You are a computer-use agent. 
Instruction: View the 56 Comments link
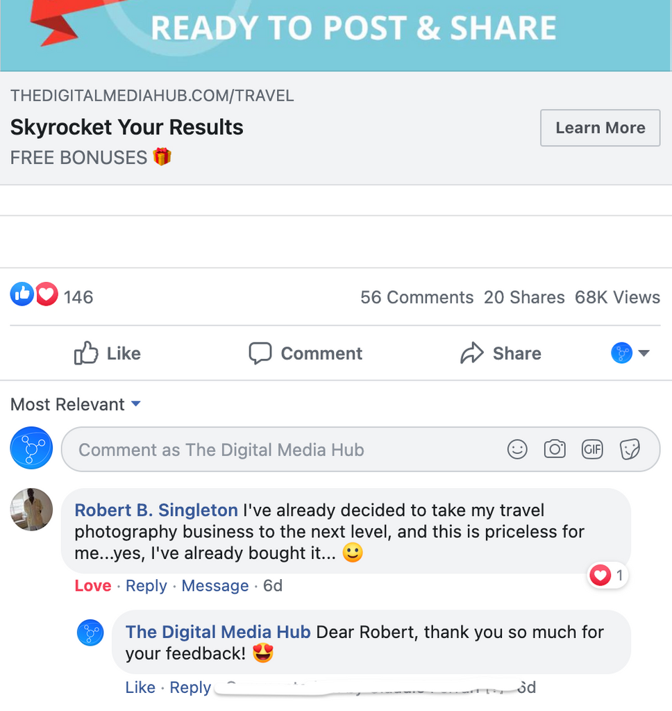click(x=417, y=297)
